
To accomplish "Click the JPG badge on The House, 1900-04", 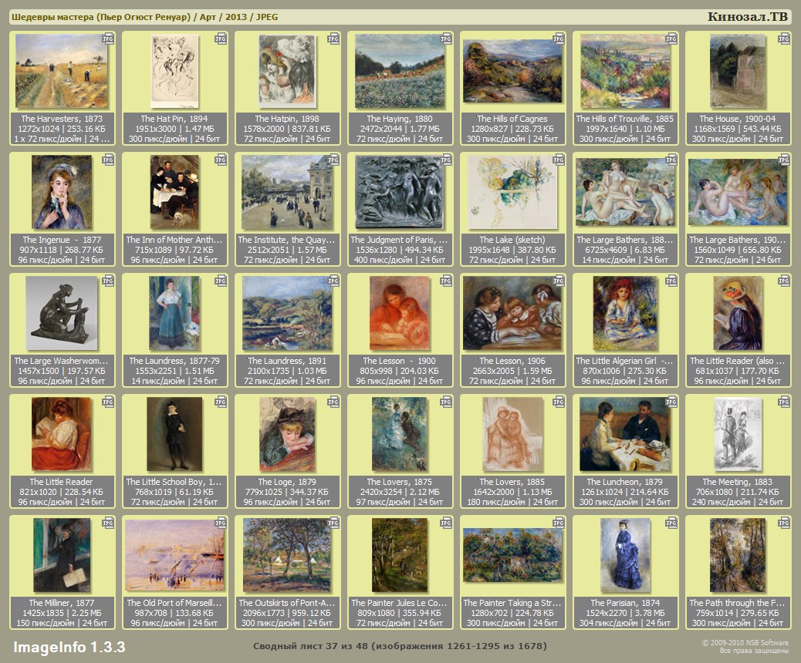I will (783, 39).
